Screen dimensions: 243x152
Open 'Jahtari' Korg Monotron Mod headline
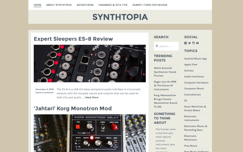(x=73, y=109)
